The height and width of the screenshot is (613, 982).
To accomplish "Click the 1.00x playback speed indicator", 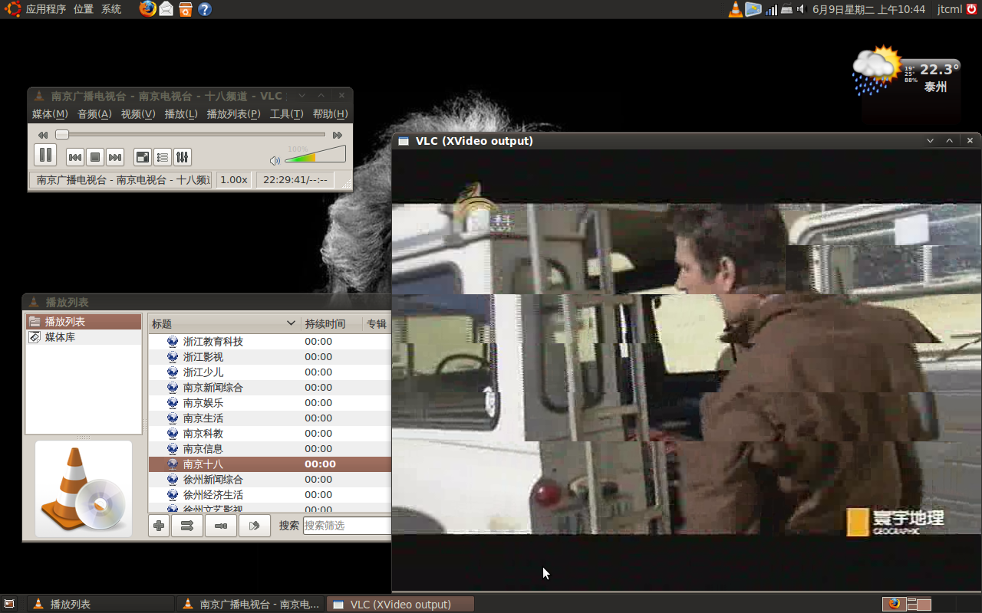I will (234, 180).
